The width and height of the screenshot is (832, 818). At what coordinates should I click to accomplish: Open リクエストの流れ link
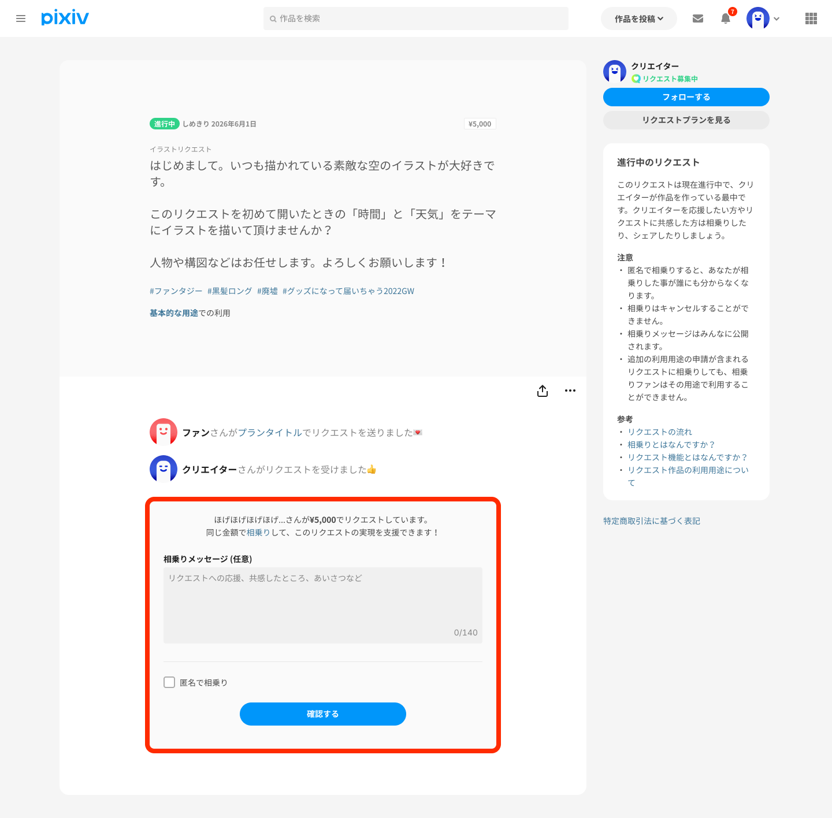click(x=660, y=432)
